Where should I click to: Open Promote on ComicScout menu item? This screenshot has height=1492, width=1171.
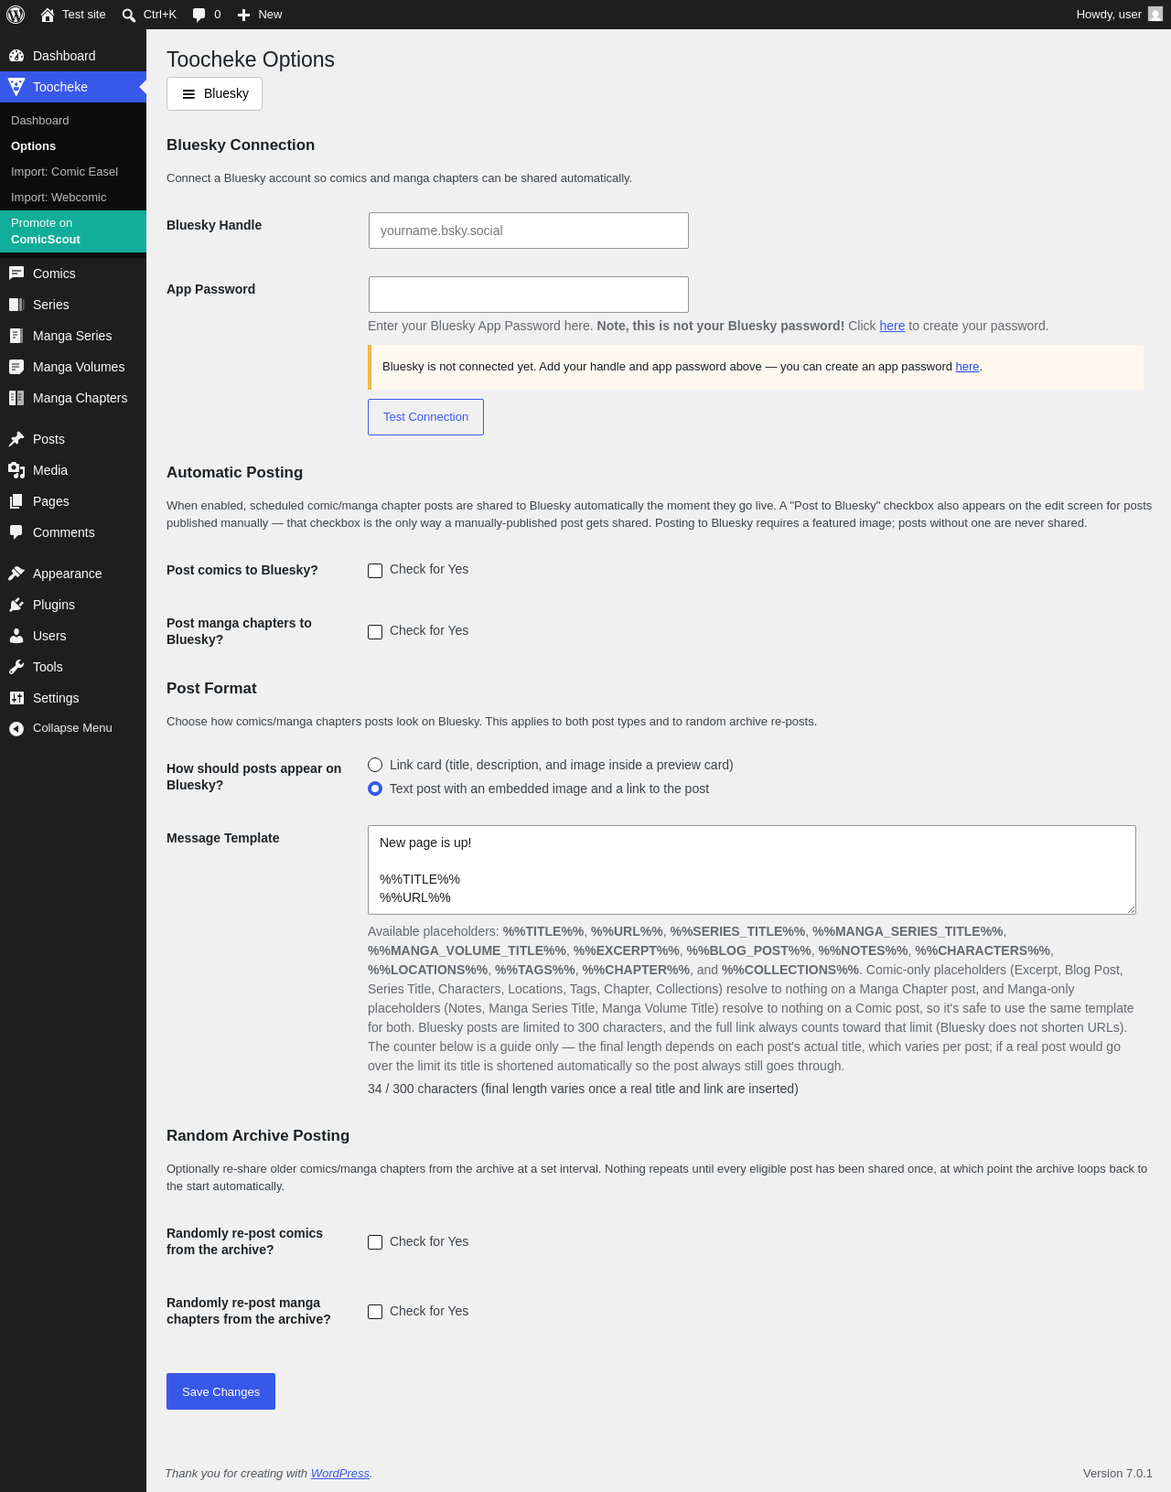click(73, 231)
